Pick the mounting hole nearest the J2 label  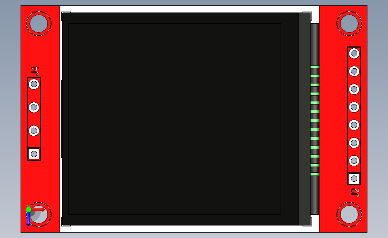click(349, 214)
